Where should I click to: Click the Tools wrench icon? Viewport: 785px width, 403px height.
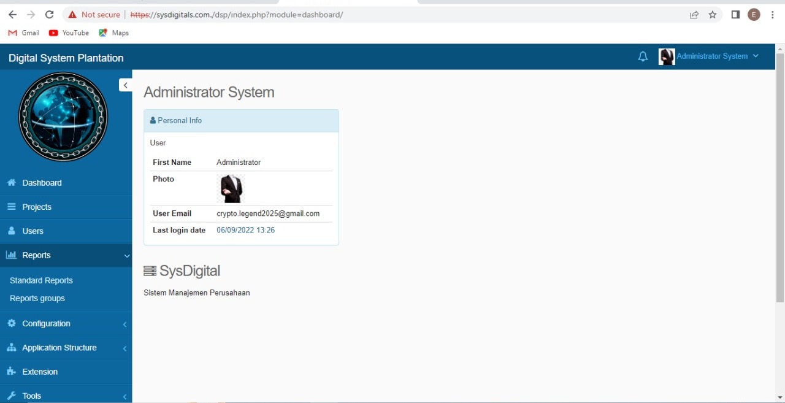[11, 396]
